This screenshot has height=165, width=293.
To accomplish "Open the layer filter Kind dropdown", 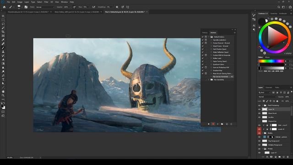I will tap(265, 93).
